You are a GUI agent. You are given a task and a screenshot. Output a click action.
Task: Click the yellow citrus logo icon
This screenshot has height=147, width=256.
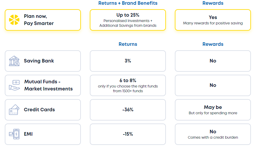click(14, 20)
